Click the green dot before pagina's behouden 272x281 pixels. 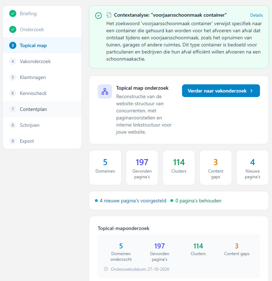point(172,201)
